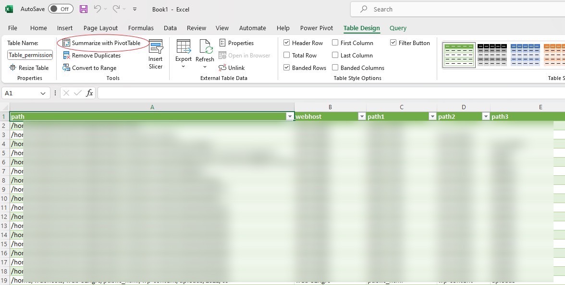
Task: Click the Remove Duplicates tool
Action: tap(92, 56)
